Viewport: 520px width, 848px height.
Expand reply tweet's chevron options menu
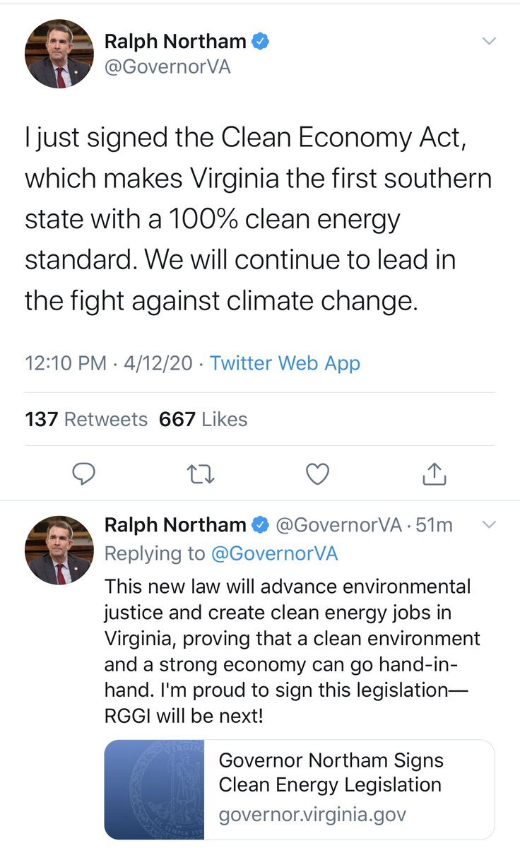pos(487,525)
